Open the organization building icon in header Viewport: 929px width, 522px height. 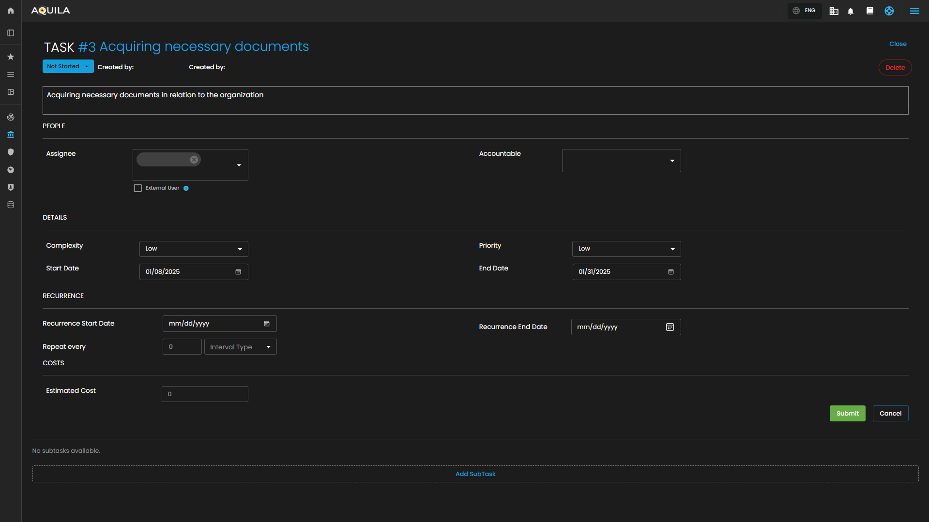pos(834,11)
